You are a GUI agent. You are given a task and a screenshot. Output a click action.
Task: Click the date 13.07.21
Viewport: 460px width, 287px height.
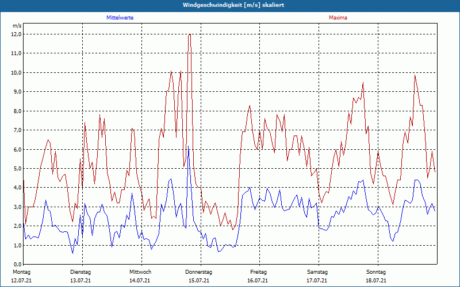pyautogui.click(x=80, y=281)
